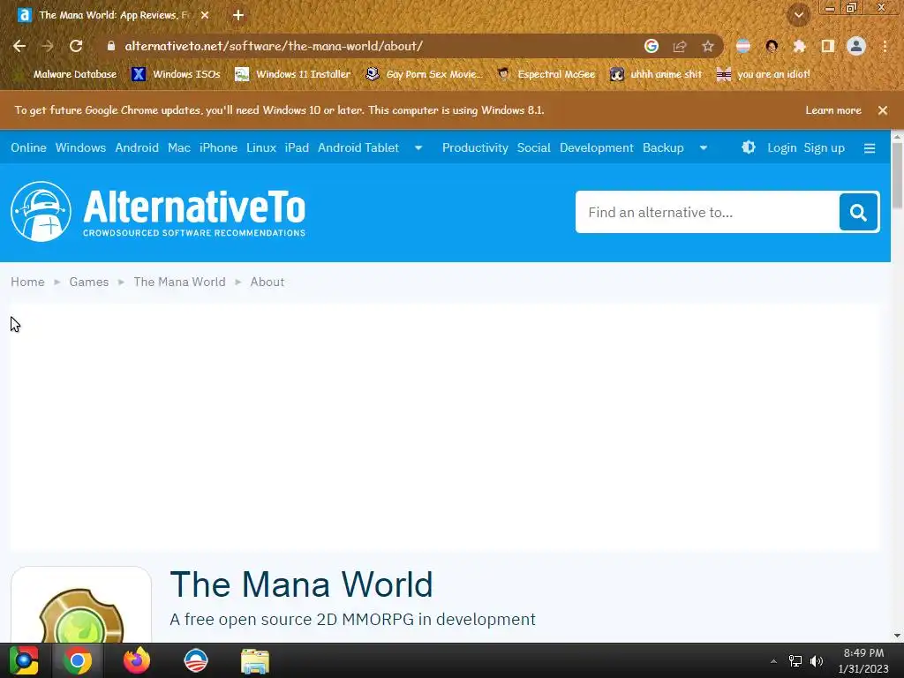View site security lock icon
Viewport: 904px width, 678px height.
click(111, 46)
